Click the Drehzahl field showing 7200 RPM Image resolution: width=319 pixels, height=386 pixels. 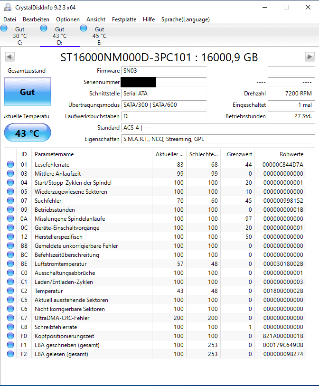click(291, 94)
